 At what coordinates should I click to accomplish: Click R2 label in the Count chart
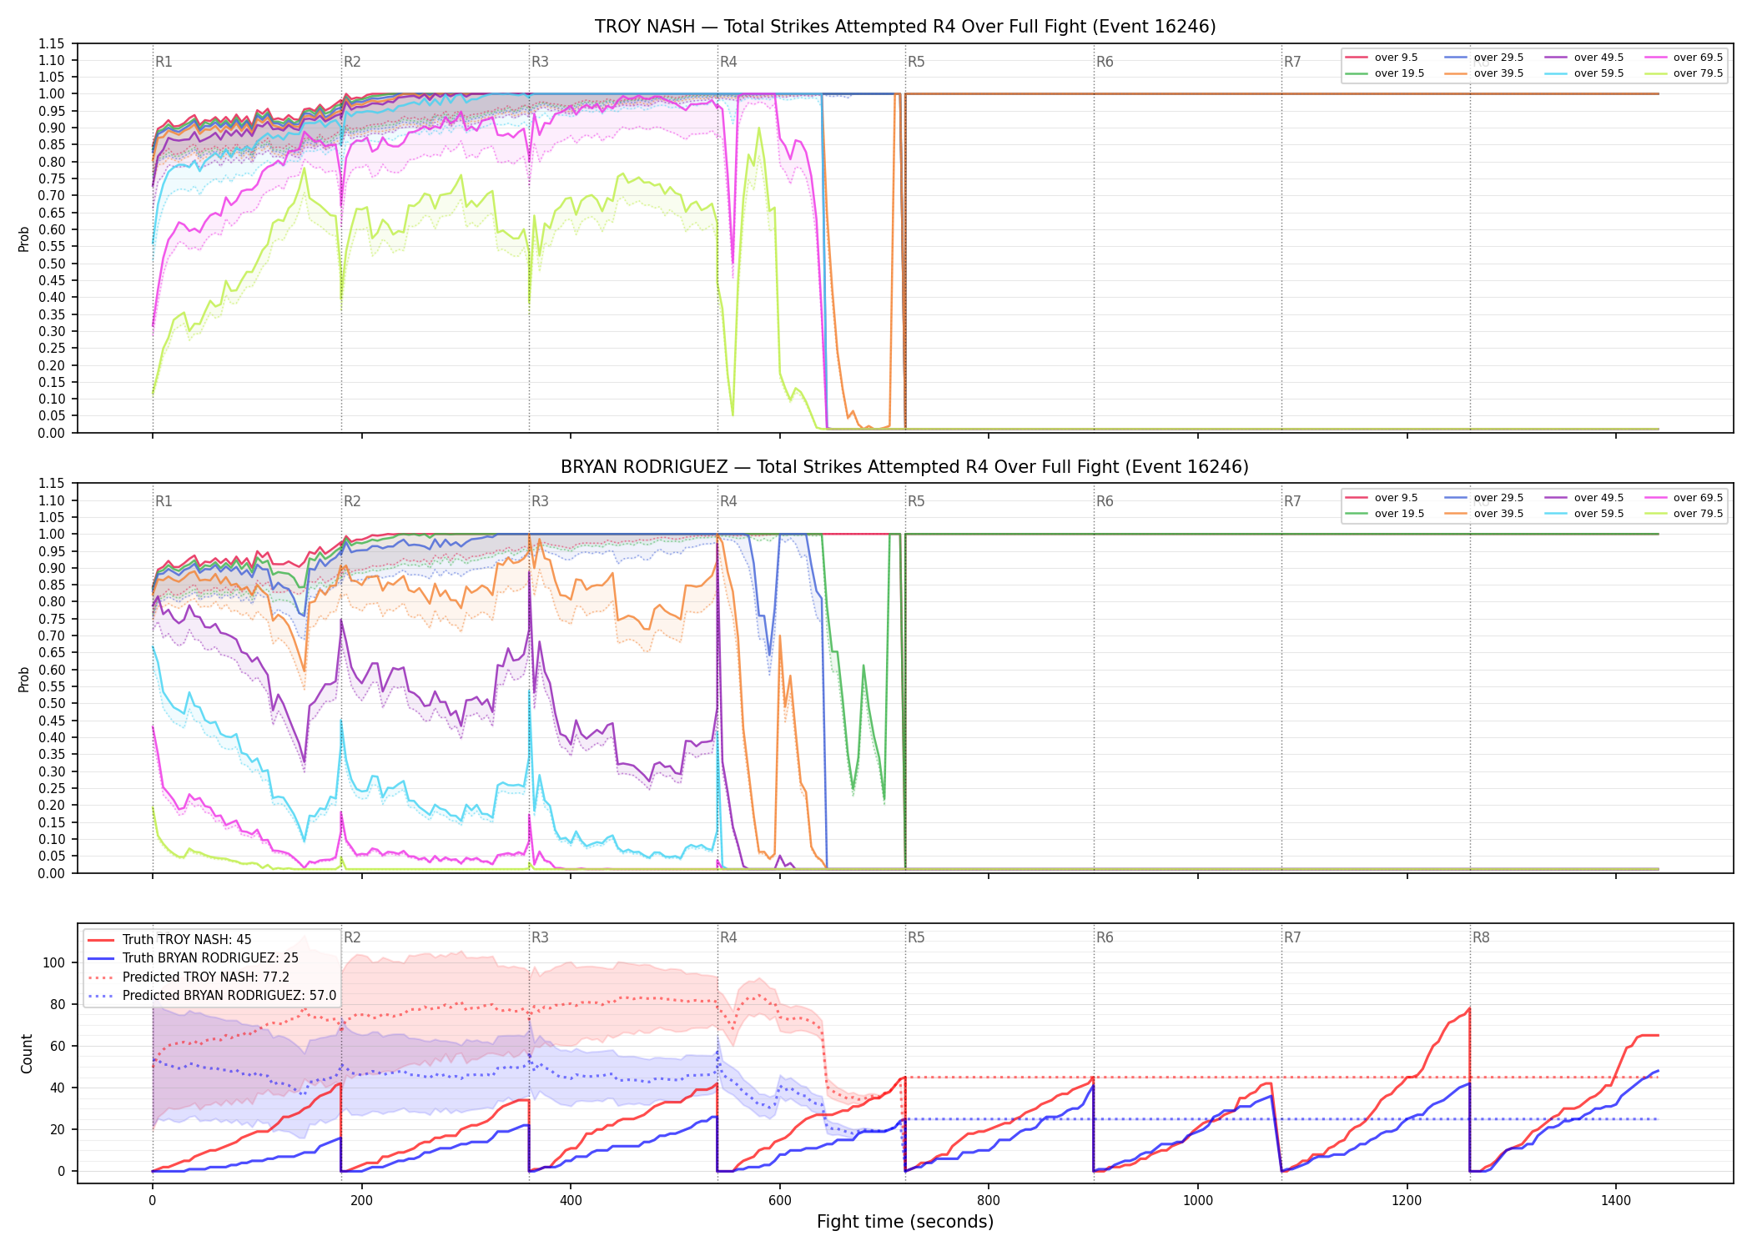[x=352, y=937]
